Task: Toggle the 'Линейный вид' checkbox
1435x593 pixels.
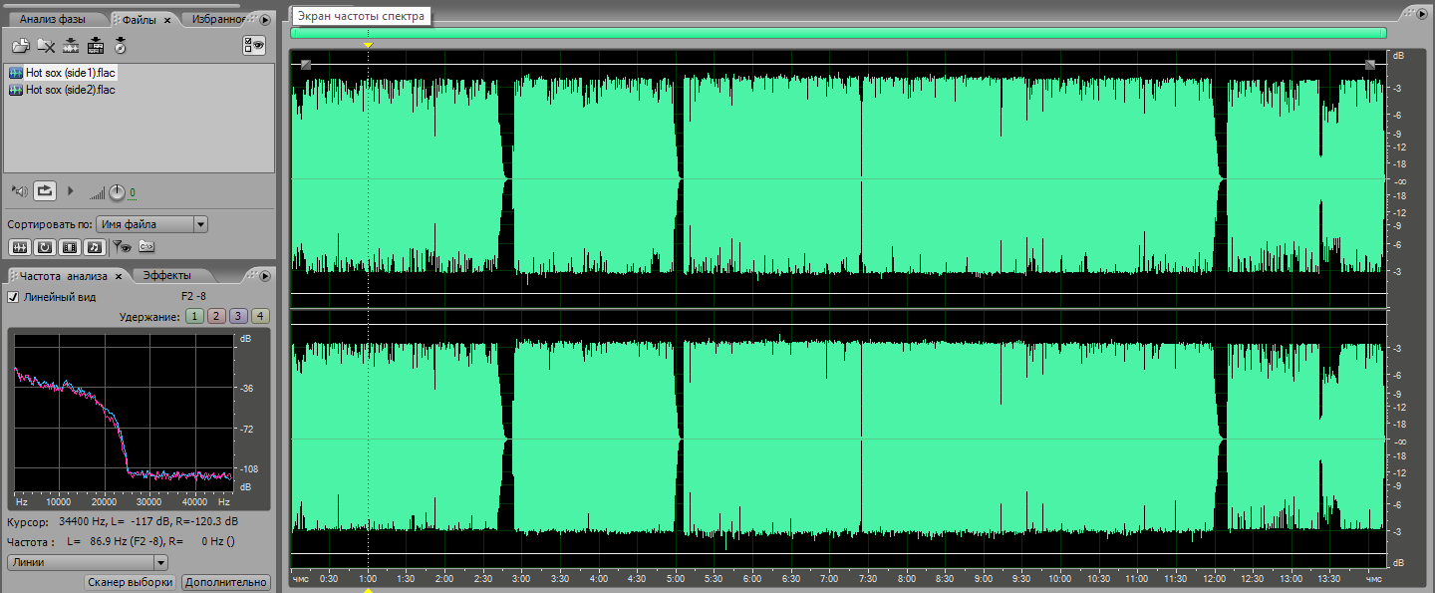Action: [14, 297]
